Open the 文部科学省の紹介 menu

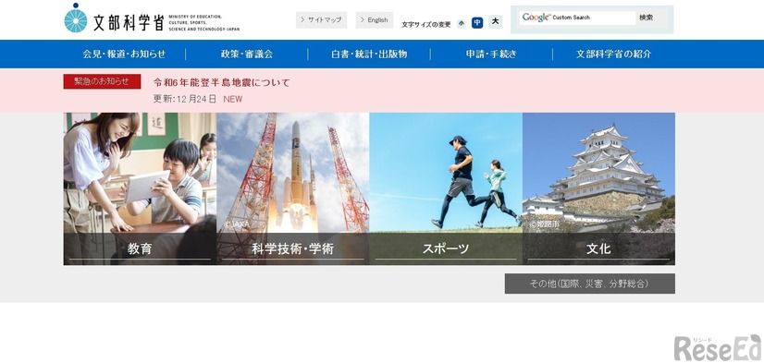pyautogui.click(x=613, y=54)
